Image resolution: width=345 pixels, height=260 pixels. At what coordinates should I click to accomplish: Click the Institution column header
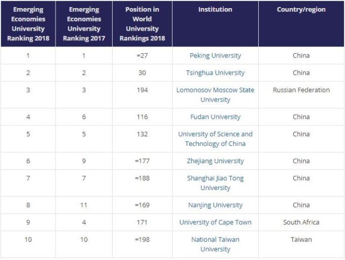215,10
